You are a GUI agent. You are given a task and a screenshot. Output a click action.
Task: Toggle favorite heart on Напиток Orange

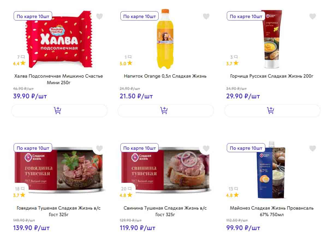(206, 16)
